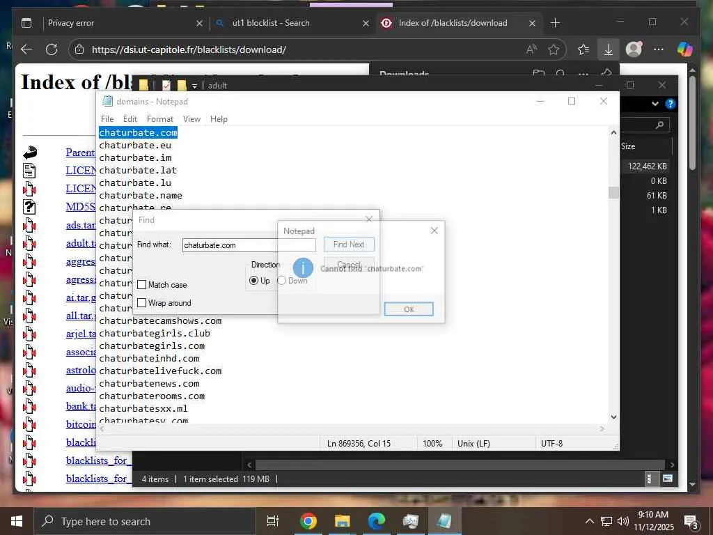The image size is (713, 535).
Task: Reload the page with the refresh icon
Action: [52, 49]
